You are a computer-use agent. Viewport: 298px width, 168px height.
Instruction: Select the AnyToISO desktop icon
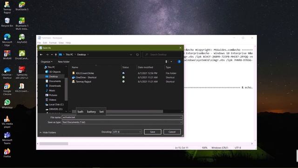[22, 39]
